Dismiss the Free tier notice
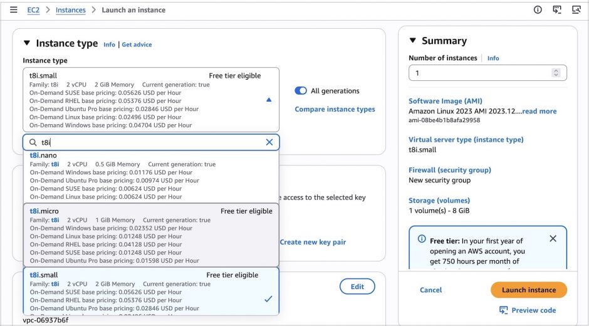 point(553,238)
